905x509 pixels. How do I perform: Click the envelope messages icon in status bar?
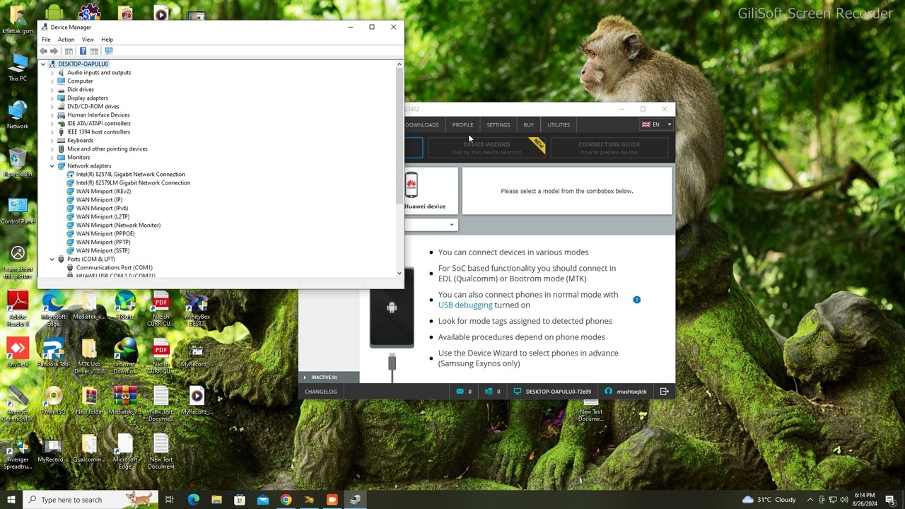[x=460, y=391]
